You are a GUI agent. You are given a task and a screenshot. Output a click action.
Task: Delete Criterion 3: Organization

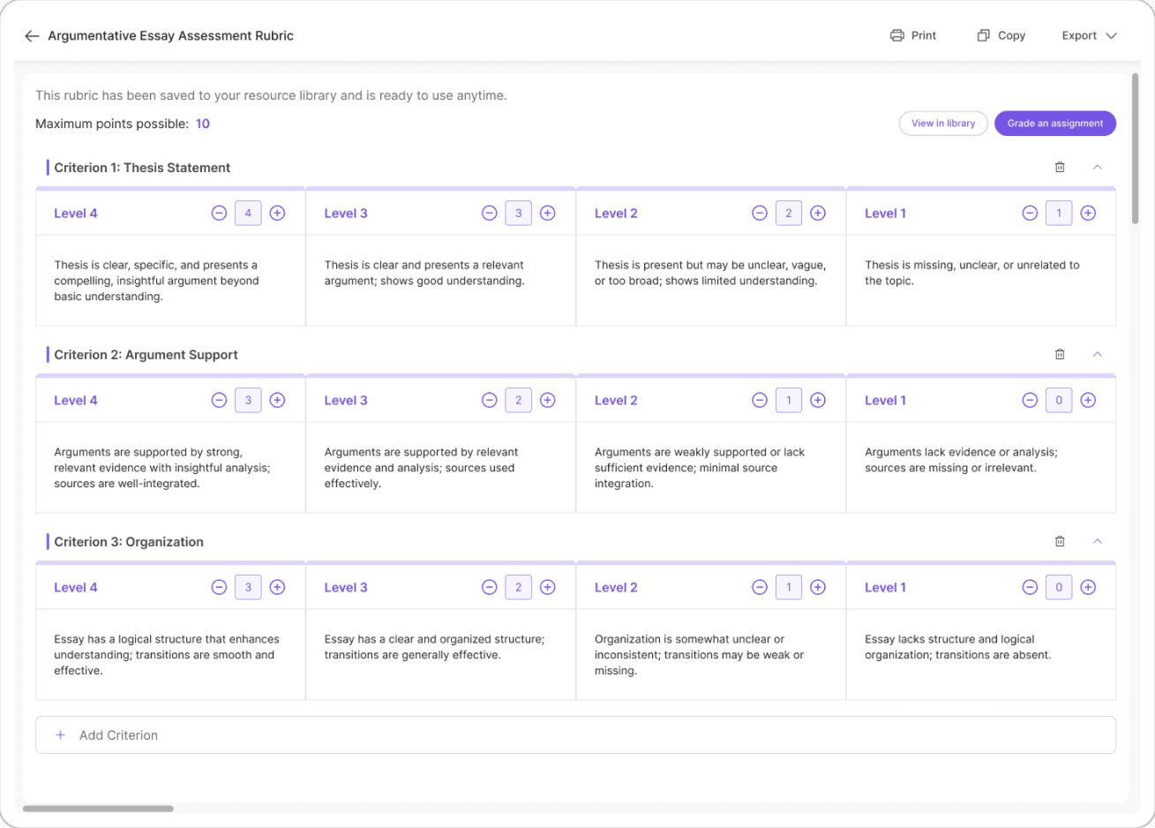pos(1060,541)
